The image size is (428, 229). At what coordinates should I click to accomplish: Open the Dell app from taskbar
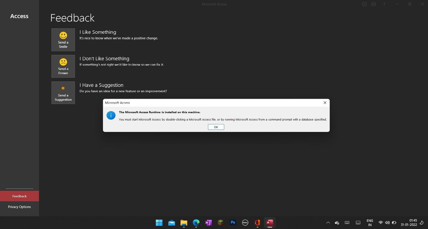(245, 223)
